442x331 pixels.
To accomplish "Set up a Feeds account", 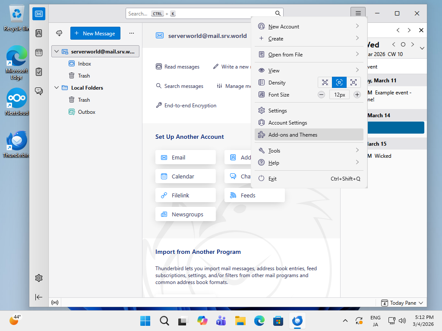I will (x=255, y=195).
